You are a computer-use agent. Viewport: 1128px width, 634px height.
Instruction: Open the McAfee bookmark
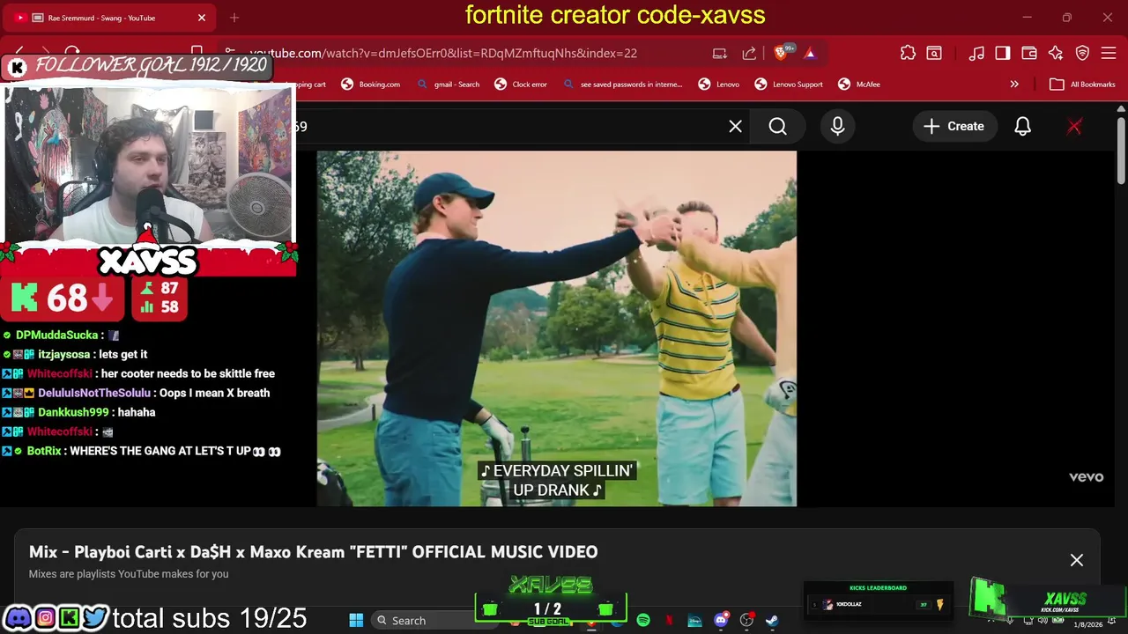[859, 85]
